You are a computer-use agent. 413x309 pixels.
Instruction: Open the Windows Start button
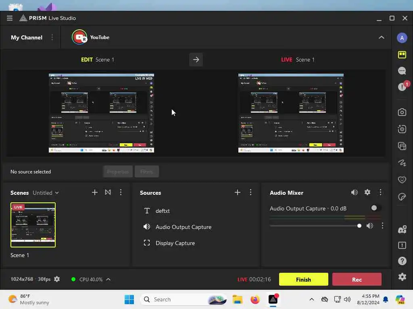(129, 299)
